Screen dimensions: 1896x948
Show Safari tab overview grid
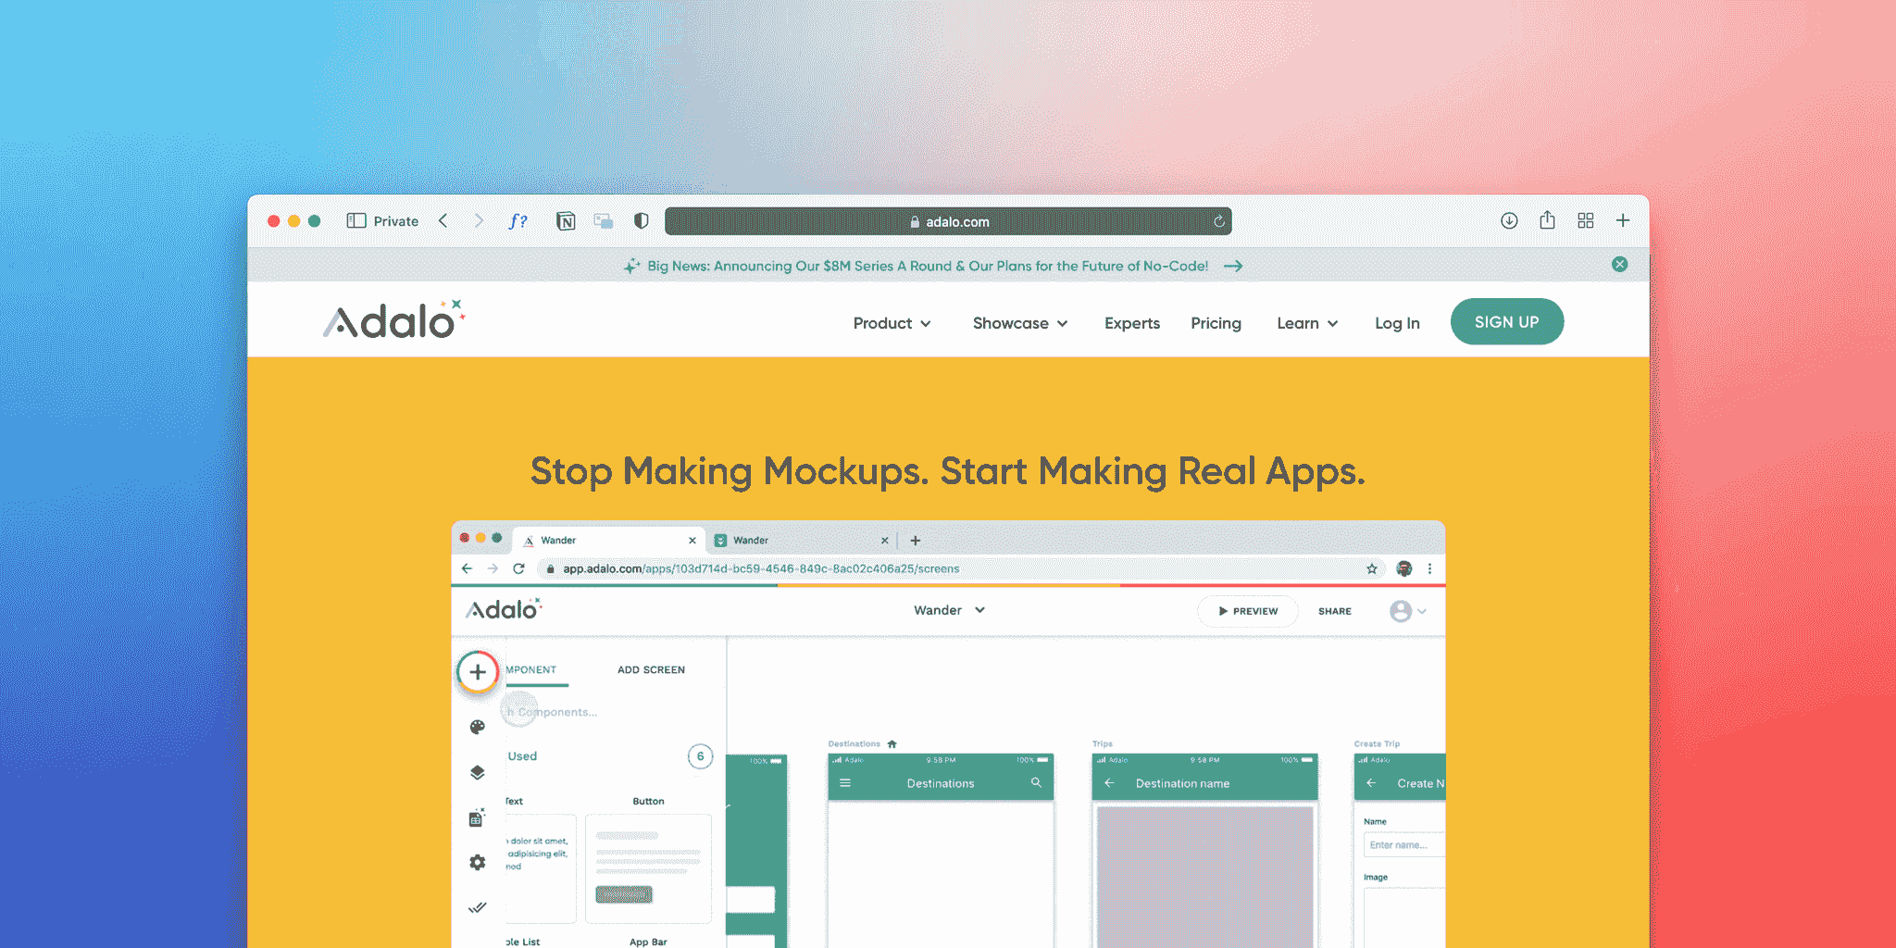pos(1586,220)
